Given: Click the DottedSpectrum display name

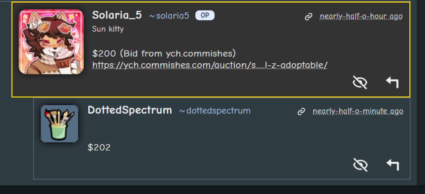Looking at the screenshot, I should coord(130,110).
